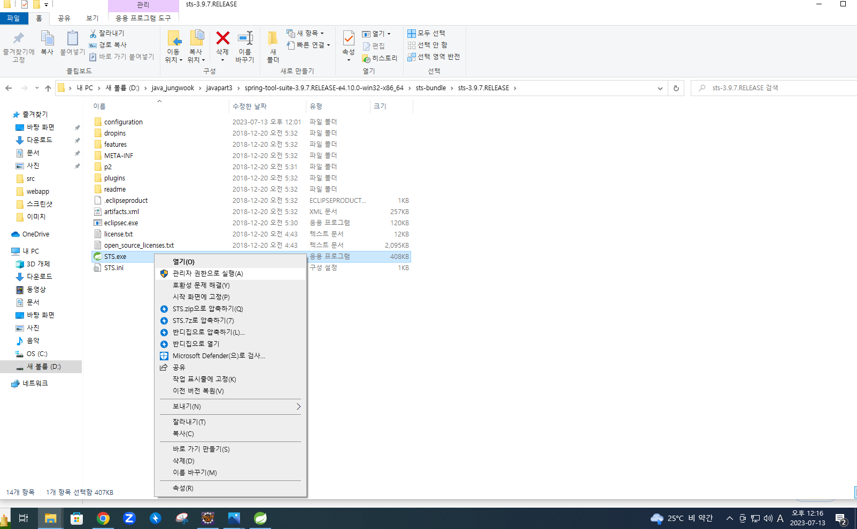Image resolution: width=857 pixels, height=529 pixels.
Task: Click the Pin to Quick access icon
Action: (19, 38)
